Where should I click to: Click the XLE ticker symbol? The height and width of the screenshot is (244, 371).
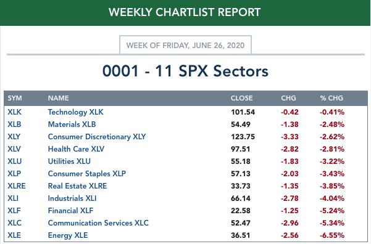14,235
